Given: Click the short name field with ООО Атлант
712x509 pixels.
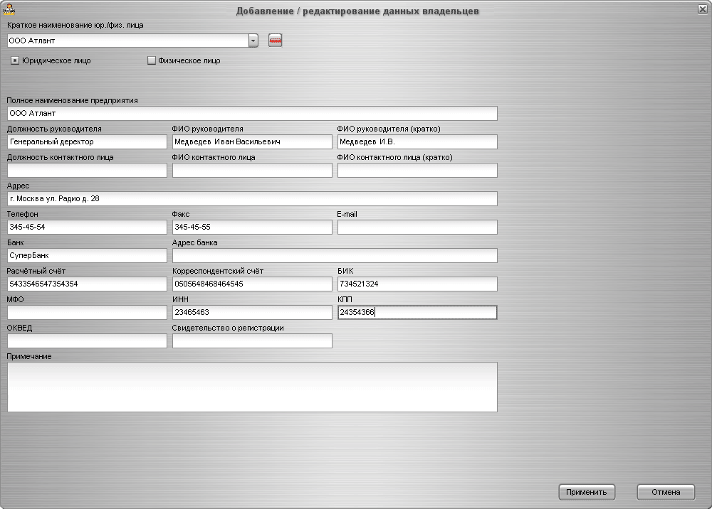Looking at the screenshot, I should coord(128,41).
